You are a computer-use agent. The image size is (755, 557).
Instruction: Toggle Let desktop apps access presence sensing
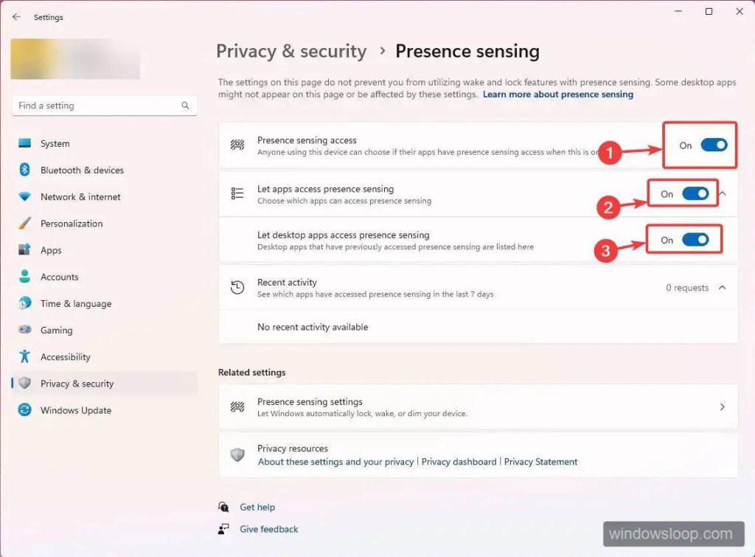pos(695,240)
